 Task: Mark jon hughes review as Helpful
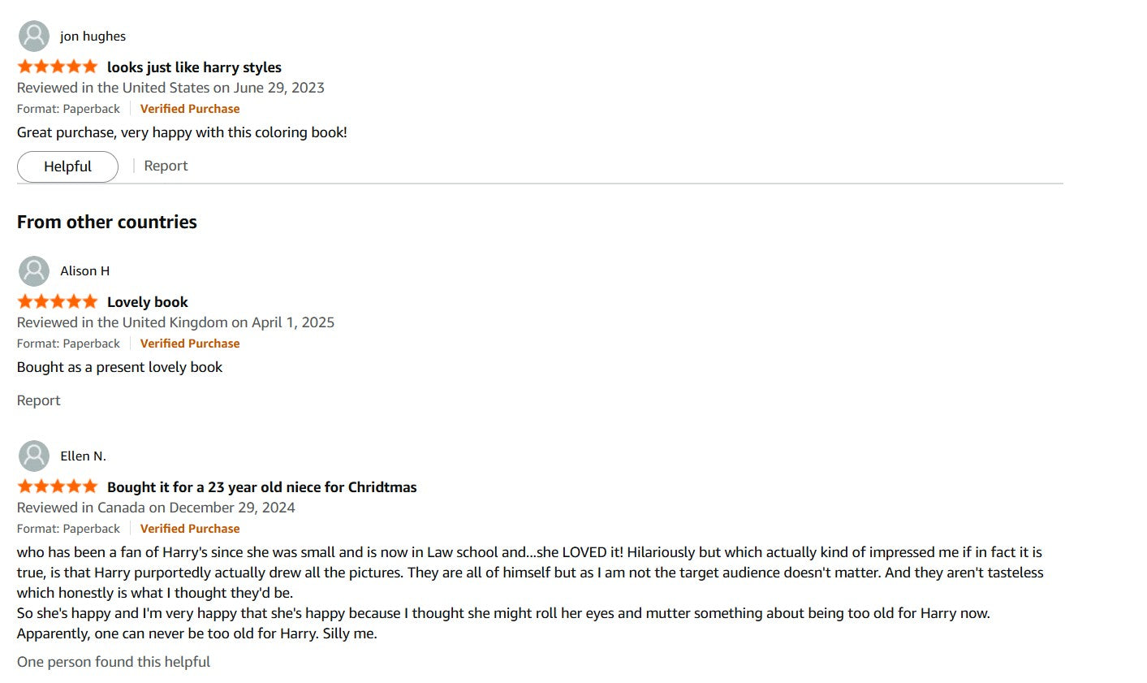coord(67,166)
